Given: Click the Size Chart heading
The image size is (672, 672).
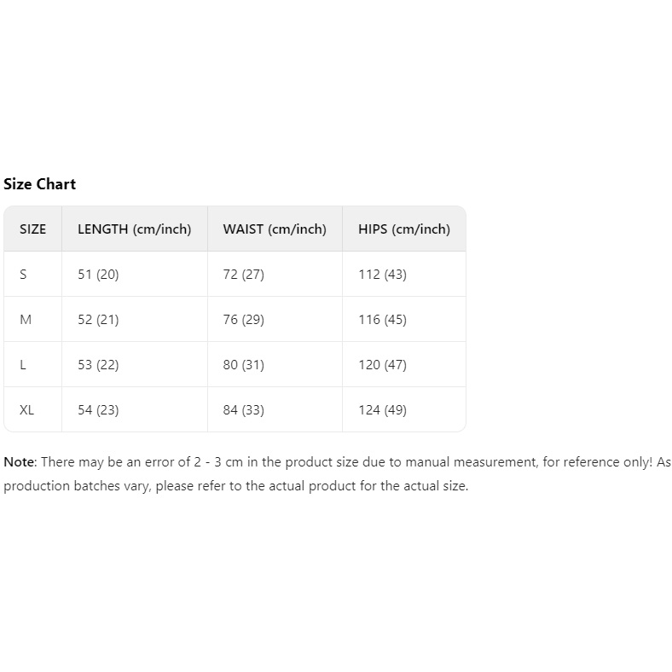Looking at the screenshot, I should click(x=39, y=184).
